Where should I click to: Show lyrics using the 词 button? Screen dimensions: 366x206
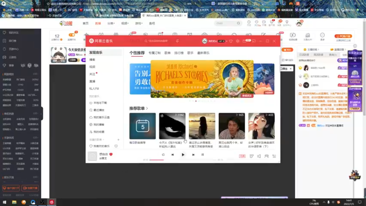[202, 155]
